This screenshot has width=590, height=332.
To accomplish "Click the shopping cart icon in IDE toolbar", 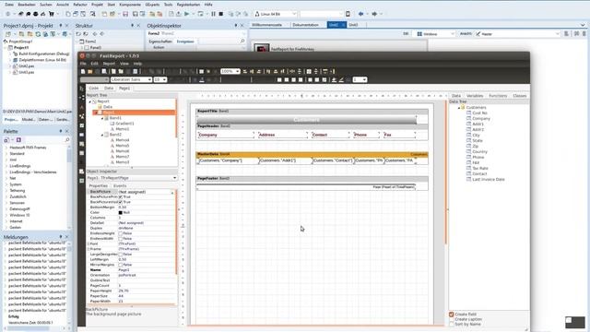I will tap(52, 14).
